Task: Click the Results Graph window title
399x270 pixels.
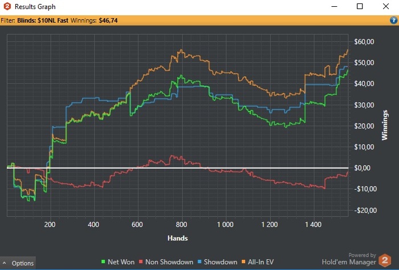Action: point(35,7)
